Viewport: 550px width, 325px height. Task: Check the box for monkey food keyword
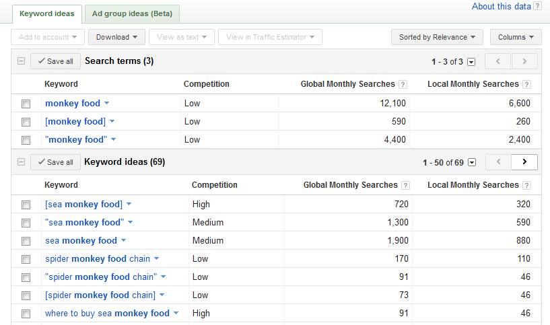(26, 104)
